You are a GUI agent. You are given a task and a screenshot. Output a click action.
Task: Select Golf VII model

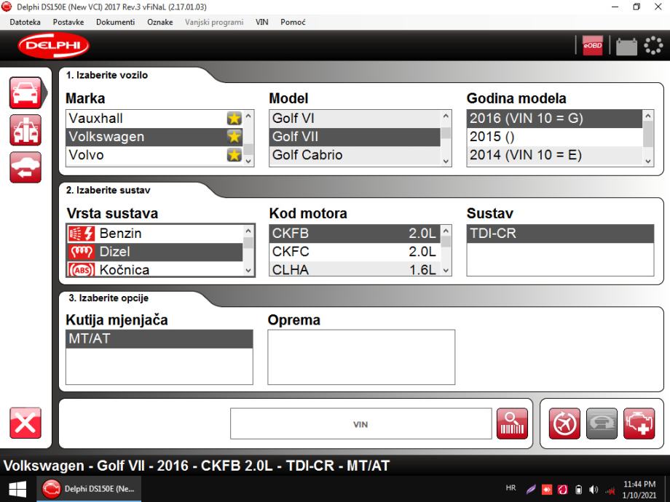tap(355, 137)
